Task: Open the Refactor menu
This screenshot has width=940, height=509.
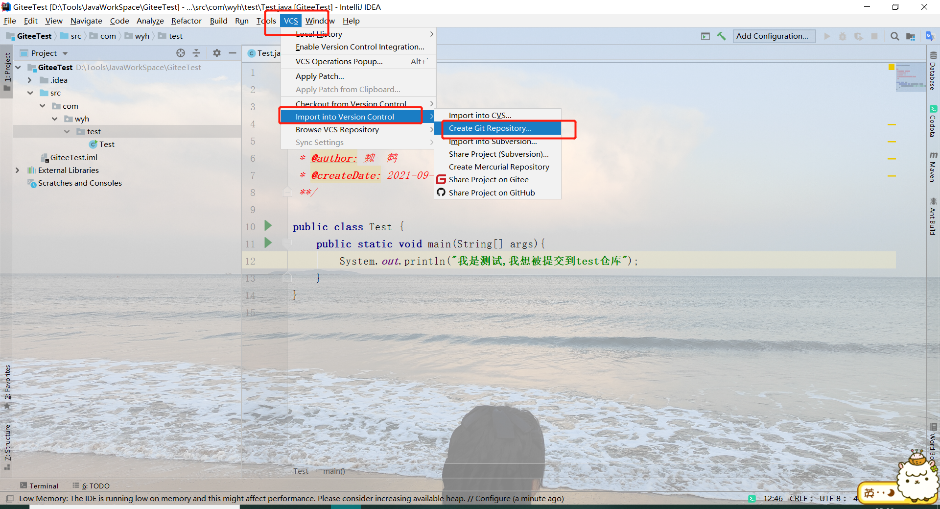Action: [x=186, y=21]
